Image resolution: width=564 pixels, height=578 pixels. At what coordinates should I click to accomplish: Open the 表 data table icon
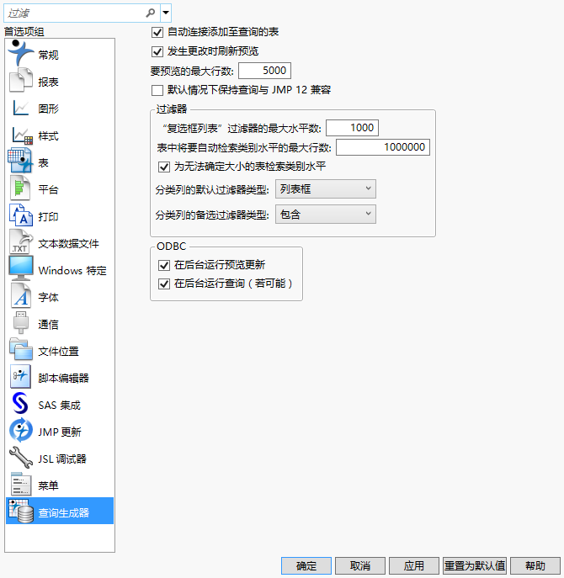[20, 161]
